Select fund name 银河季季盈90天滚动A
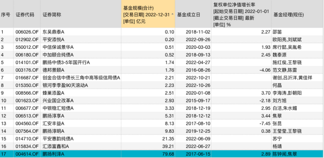 click(x=65, y=85)
